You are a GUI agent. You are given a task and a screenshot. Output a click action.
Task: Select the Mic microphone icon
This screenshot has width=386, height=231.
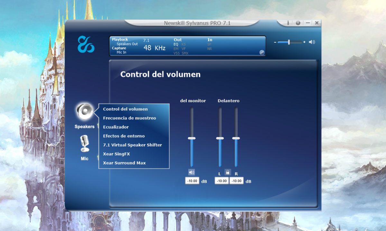[x=85, y=143]
